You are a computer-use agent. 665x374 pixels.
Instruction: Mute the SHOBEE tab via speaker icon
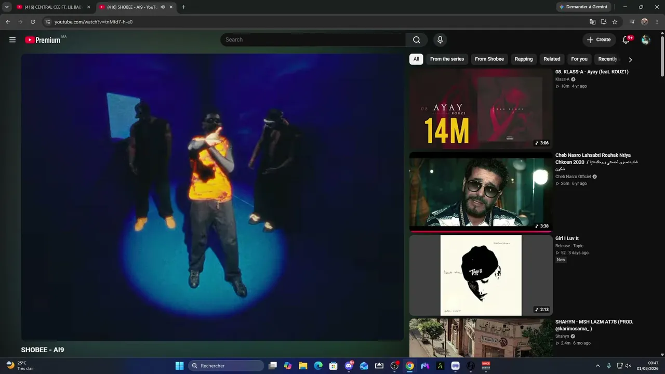coord(163,7)
